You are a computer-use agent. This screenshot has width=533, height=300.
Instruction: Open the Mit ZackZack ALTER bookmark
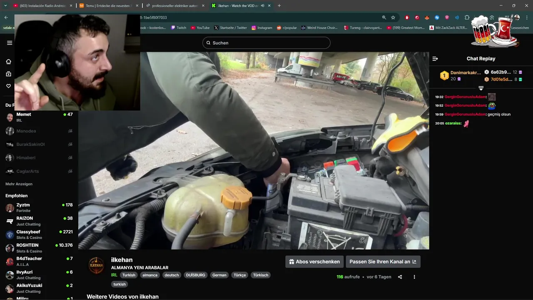pos(448,28)
